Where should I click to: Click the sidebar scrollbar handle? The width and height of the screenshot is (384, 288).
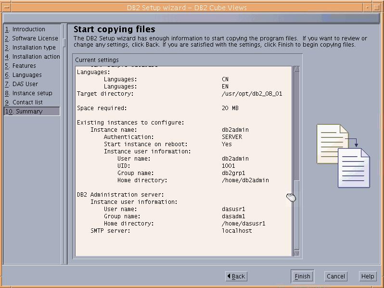[x=64, y=43]
